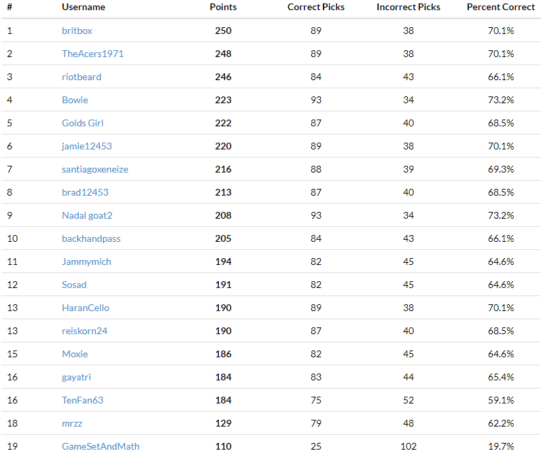Click TheAcers1971 username link

click(92, 54)
